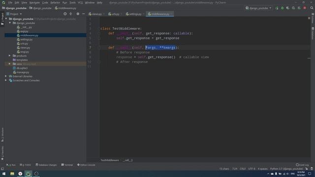Select the templates folder

pos(20,60)
